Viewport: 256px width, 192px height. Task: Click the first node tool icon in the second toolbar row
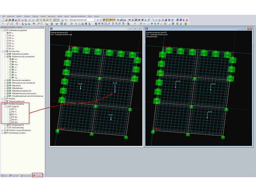[3, 24]
